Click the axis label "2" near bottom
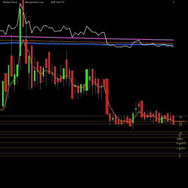The image size is (188, 188). click(180, 155)
